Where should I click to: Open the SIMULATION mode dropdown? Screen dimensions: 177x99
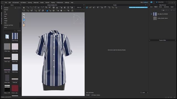(162, 2)
